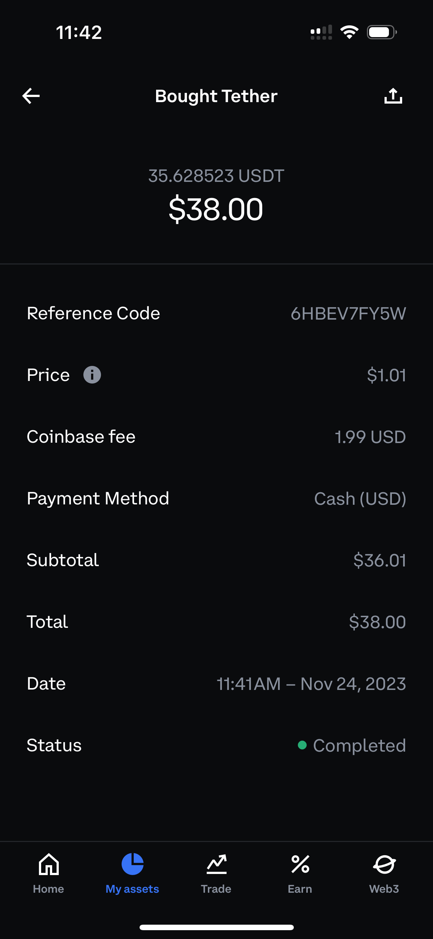The width and height of the screenshot is (433, 939).
Task: Tap the Earn percent icon
Action: click(x=300, y=864)
